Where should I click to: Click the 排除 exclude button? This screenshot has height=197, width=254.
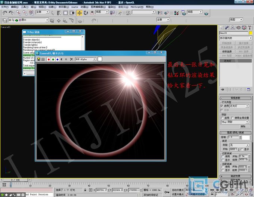pos(243,126)
